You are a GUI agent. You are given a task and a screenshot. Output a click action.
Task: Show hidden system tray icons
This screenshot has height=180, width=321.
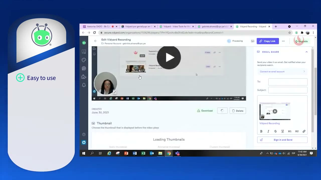tap(267, 153)
